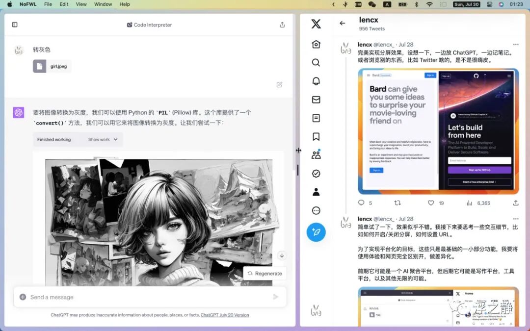
Task: Click the X logo in Twitter sidebar
Action: click(x=316, y=24)
